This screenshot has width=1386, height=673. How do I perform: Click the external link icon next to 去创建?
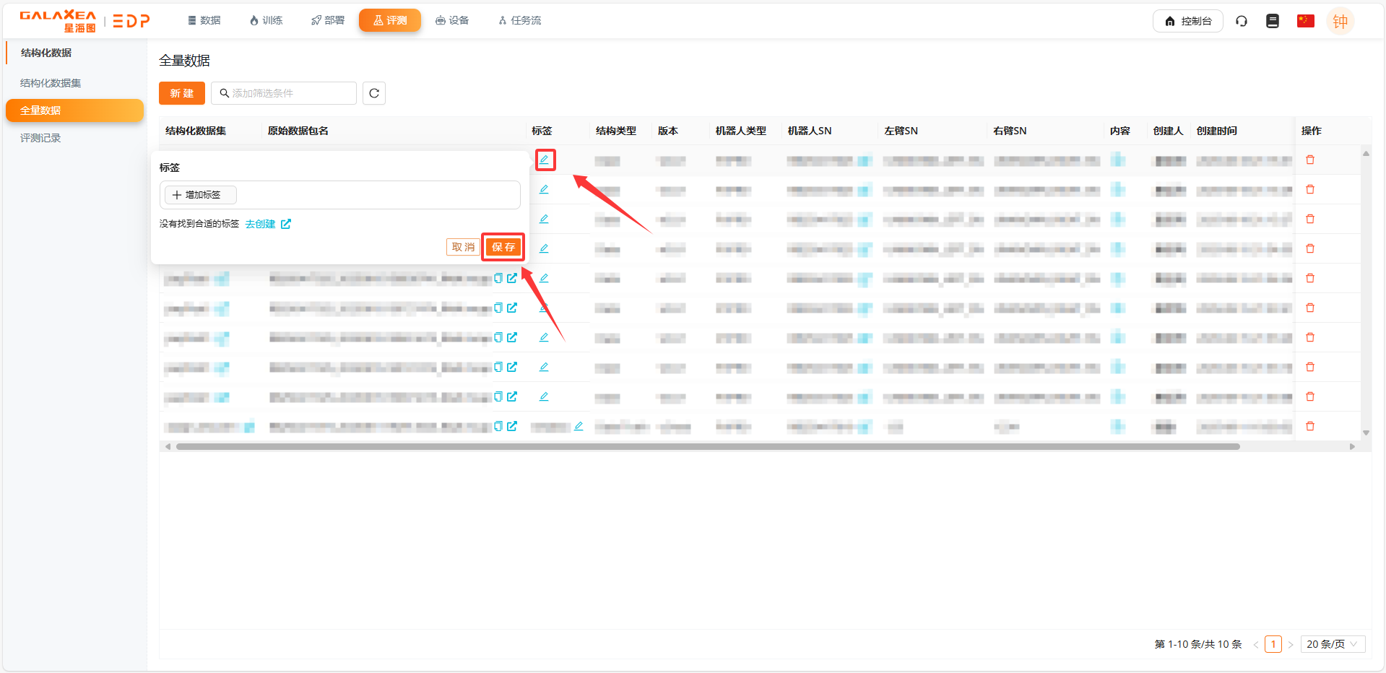point(286,224)
